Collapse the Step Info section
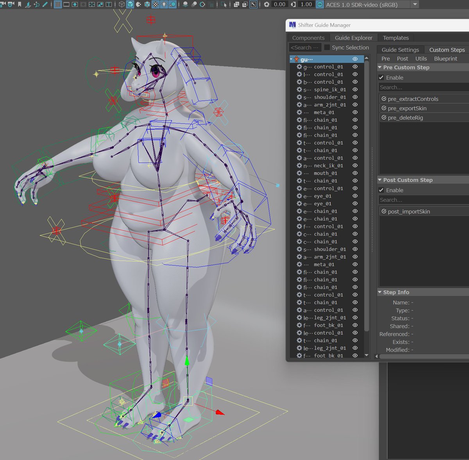469x460 pixels. (x=380, y=292)
